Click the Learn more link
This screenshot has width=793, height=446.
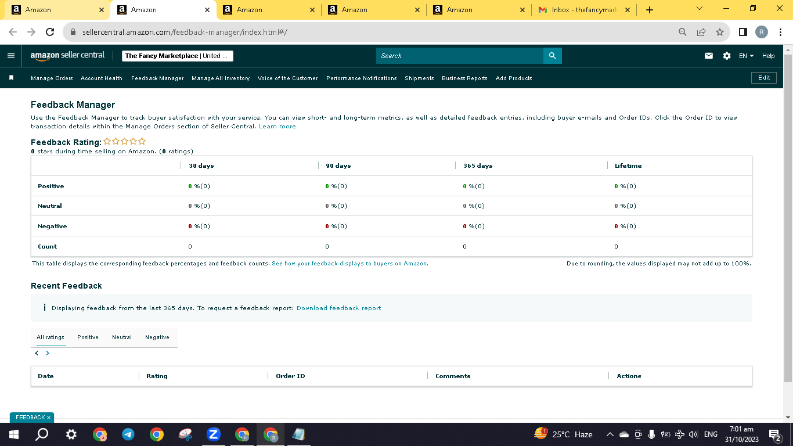277,126
